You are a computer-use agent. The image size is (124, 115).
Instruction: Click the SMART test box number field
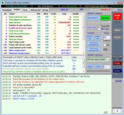pos(107,67)
